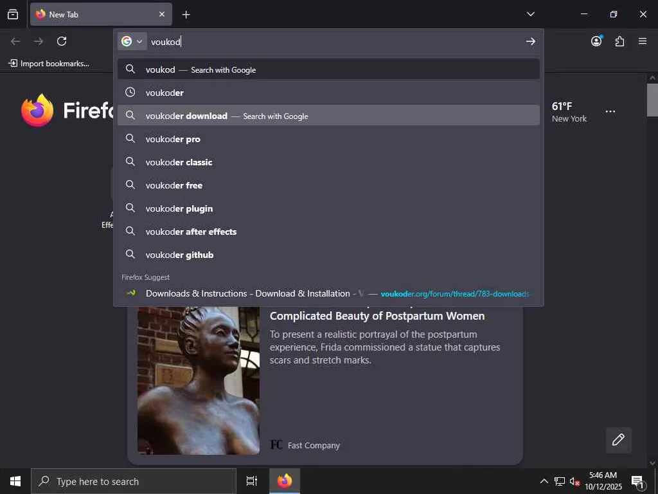Open the Firefox application menu
This screenshot has height=494, width=658.
[643, 41]
